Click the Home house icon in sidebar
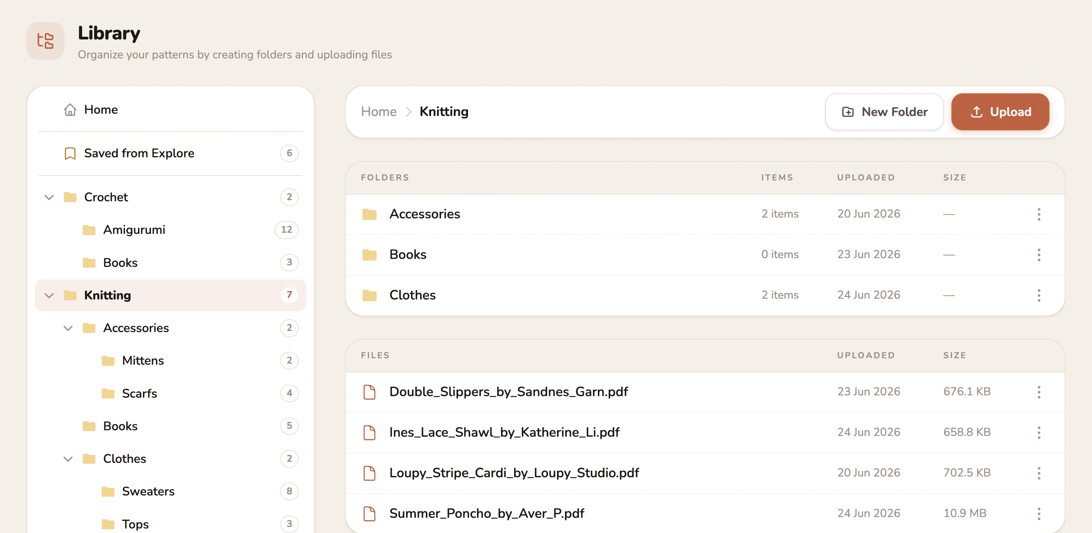Viewport: 1092px width, 533px height. pyautogui.click(x=70, y=110)
